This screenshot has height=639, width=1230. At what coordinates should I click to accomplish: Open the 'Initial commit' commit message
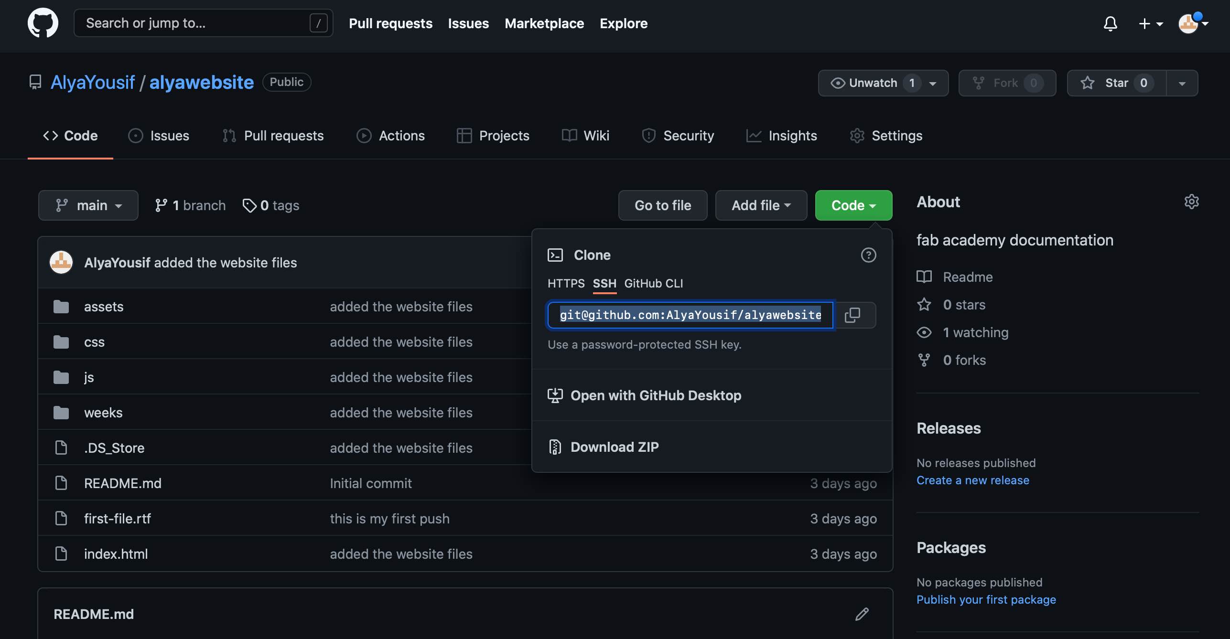point(371,483)
